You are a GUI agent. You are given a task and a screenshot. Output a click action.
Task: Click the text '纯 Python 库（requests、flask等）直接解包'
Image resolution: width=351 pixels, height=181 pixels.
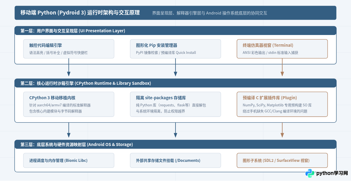171,105
